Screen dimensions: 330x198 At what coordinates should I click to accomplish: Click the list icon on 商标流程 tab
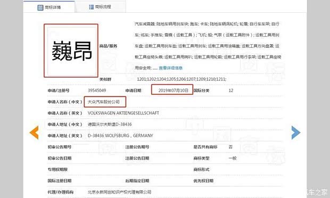coord(92,7)
